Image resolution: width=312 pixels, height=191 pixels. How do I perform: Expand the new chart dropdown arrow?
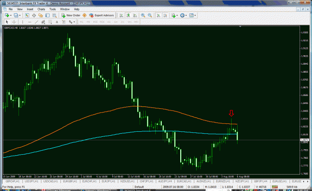click(11, 15)
